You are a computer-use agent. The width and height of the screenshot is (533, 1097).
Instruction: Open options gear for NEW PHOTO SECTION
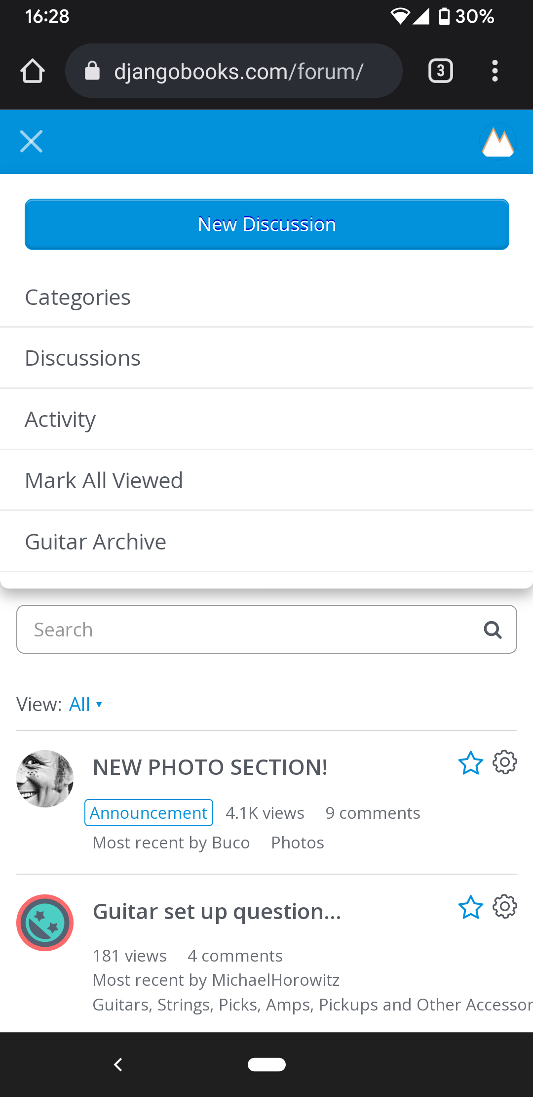[505, 762]
